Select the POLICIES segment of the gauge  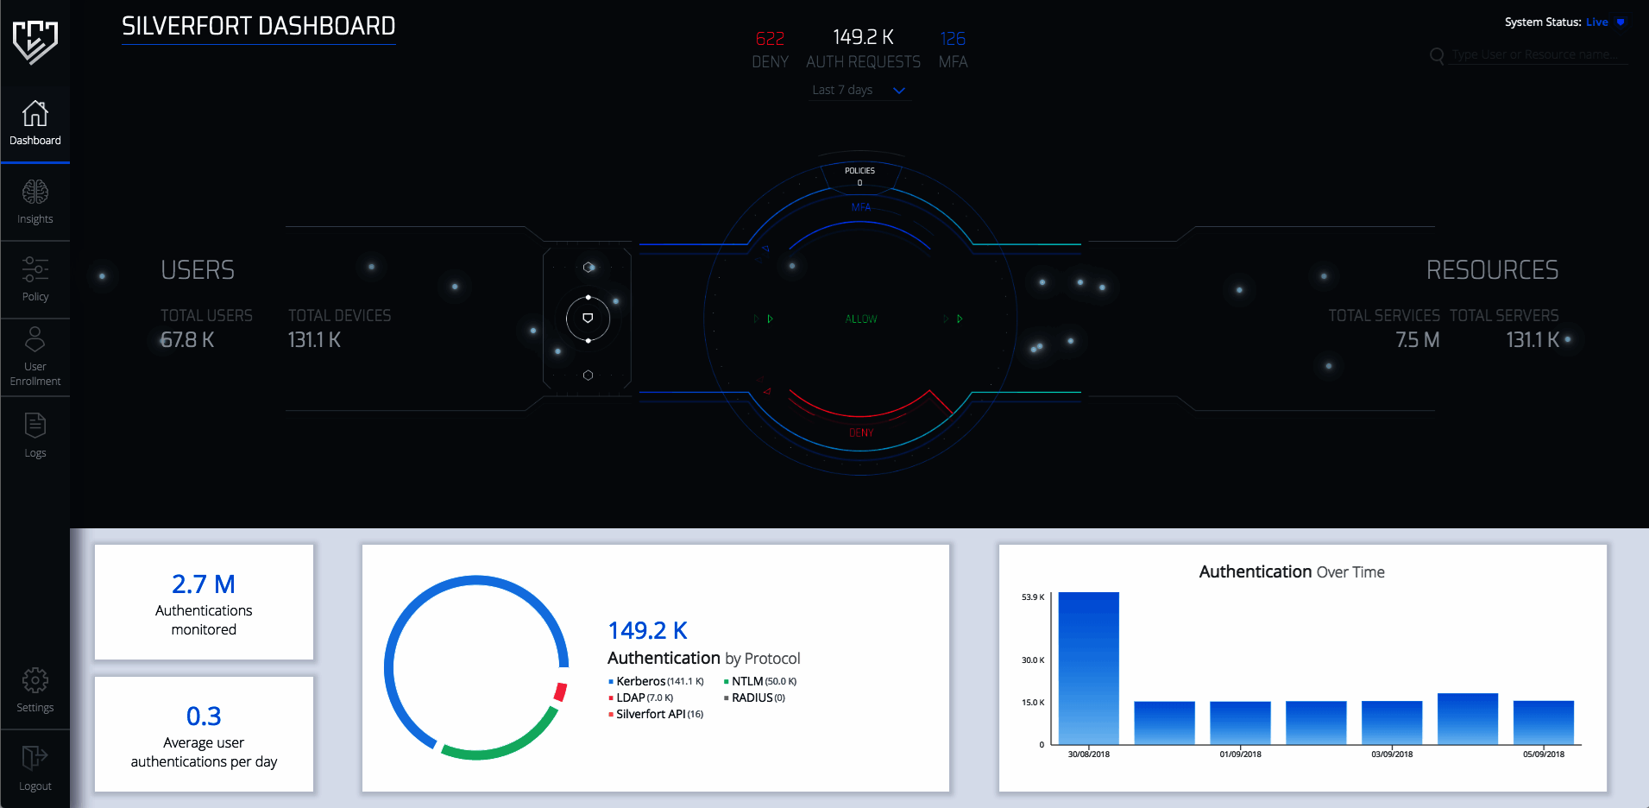(x=860, y=176)
